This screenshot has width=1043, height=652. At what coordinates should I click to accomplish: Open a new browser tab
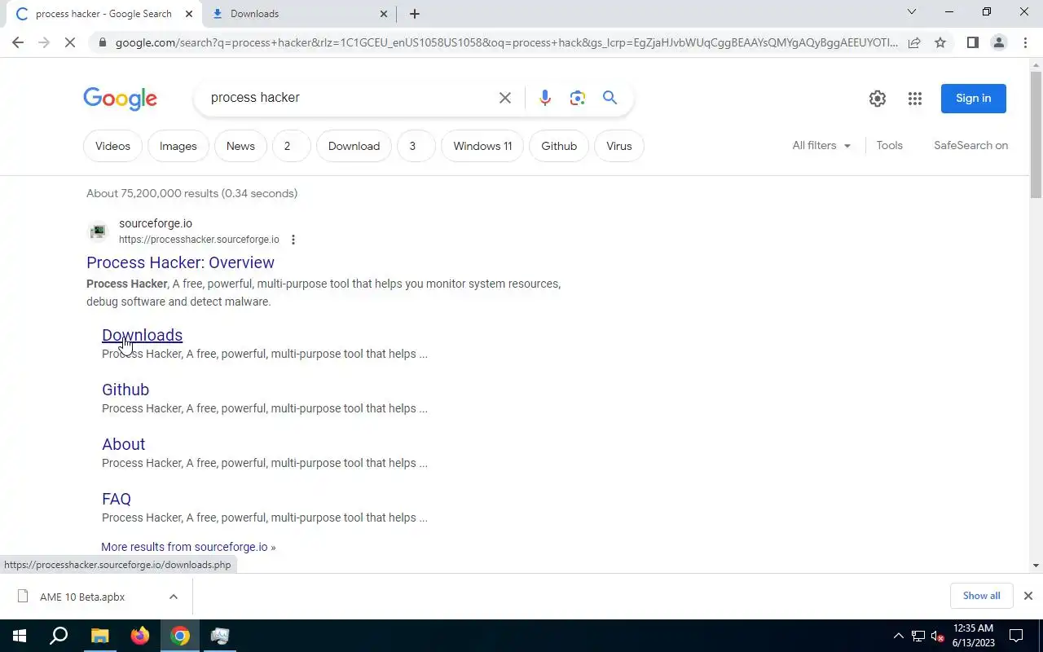(x=414, y=14)
